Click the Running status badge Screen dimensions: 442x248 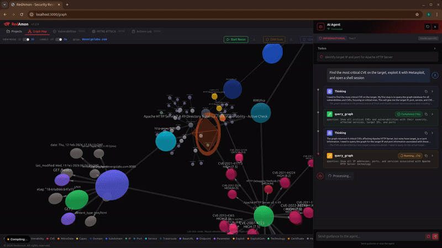pos(410,155)
